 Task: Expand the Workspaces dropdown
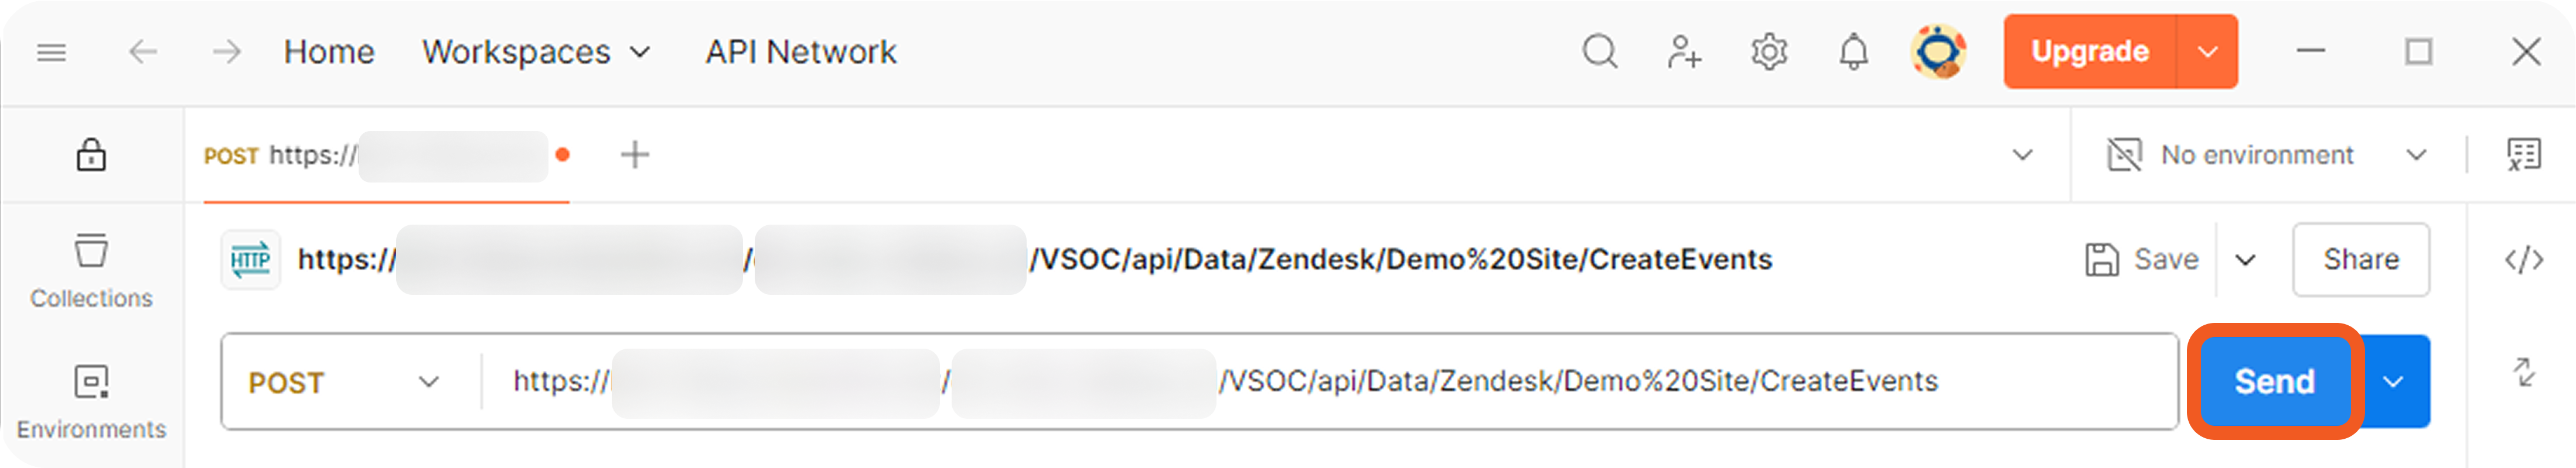536,52
